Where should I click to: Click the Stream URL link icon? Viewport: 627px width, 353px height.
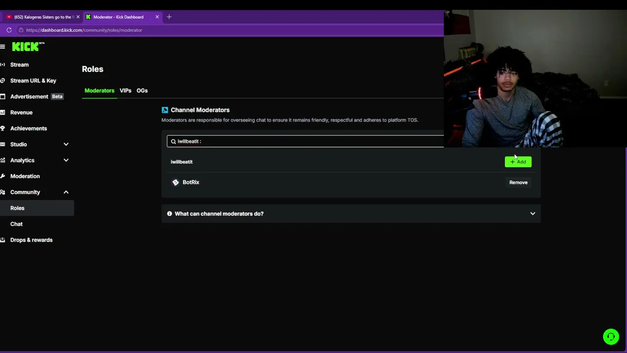2,80
